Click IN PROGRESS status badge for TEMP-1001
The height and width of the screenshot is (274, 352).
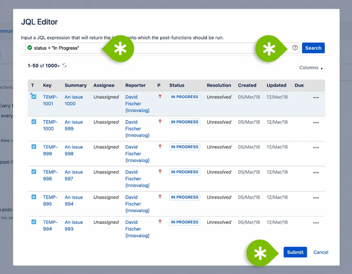(x=184, y=97)
